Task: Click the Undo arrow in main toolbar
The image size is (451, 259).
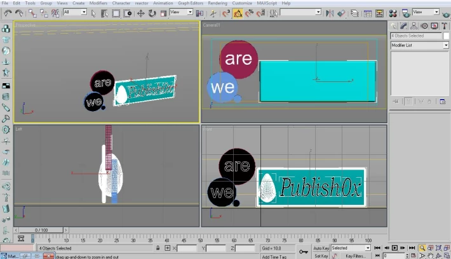Action: (8, 13)
